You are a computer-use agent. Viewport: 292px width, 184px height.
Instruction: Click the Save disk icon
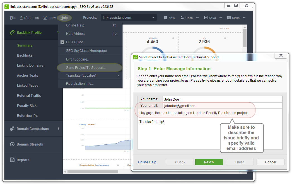(206, 18)
